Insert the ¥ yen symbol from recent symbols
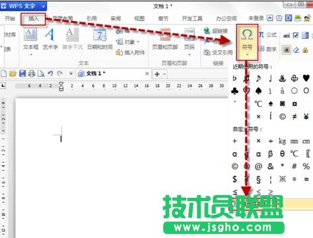The height and width of the screenshot is (238, 313). pyautogui.click(x=306, y=116)
